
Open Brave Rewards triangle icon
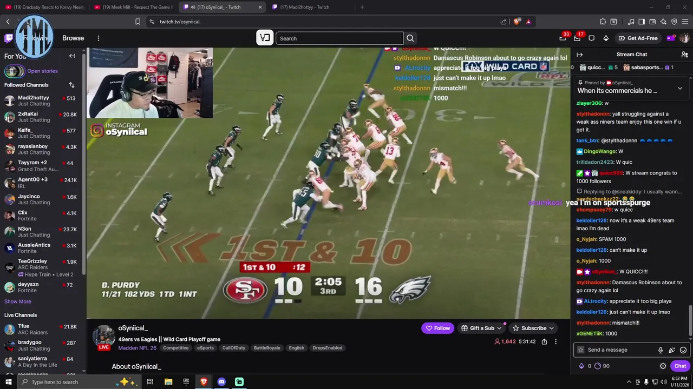point(528,22)
